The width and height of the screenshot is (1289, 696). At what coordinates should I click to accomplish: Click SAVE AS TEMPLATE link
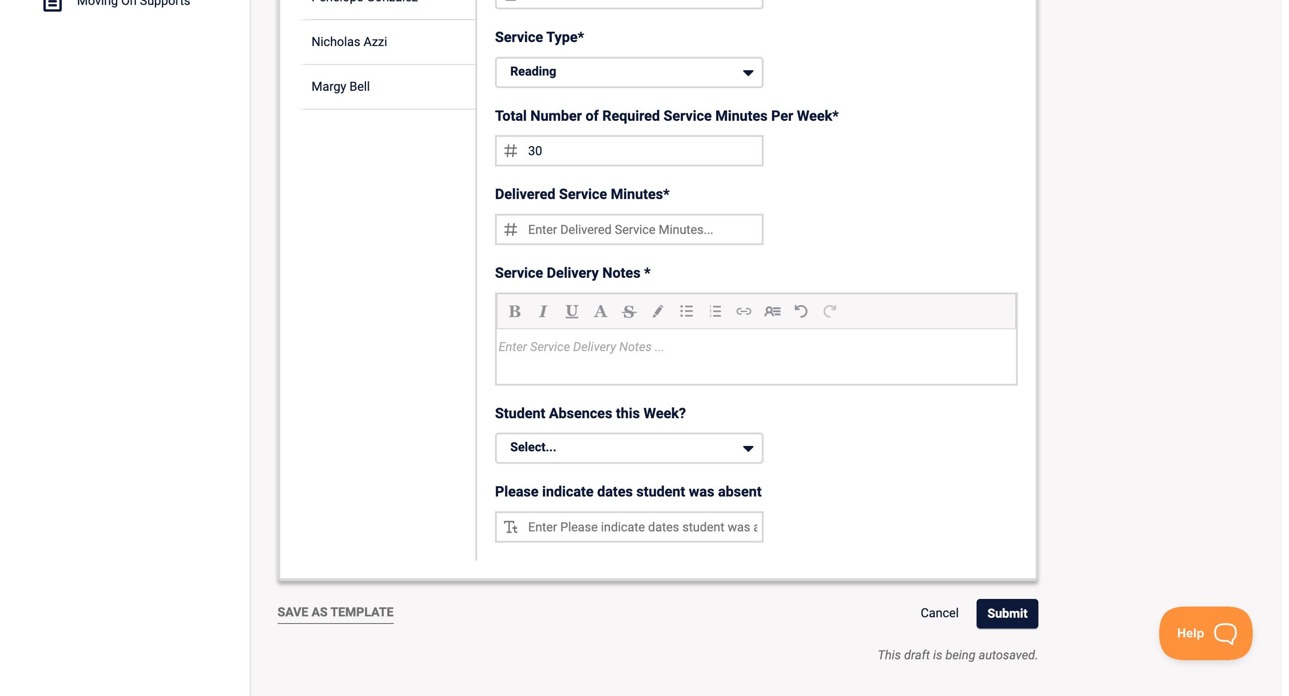[x=335, y=612]
